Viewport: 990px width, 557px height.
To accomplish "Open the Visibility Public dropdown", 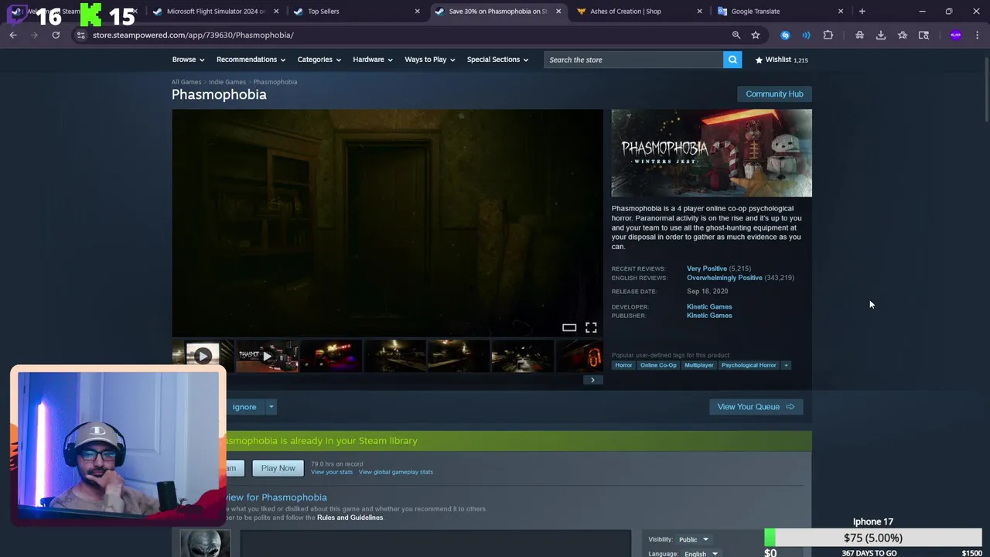I will [694, 539].
